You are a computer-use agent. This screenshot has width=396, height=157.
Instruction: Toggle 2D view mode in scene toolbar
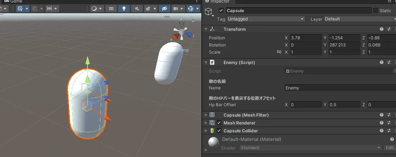coord(111,9)
